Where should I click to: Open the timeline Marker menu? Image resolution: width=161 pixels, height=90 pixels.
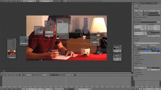pos(9,89)
